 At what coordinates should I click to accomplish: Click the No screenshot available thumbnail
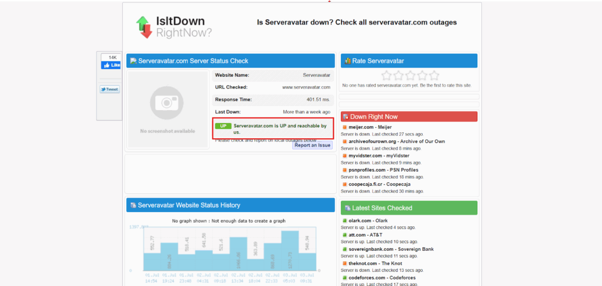pos(168,109)
